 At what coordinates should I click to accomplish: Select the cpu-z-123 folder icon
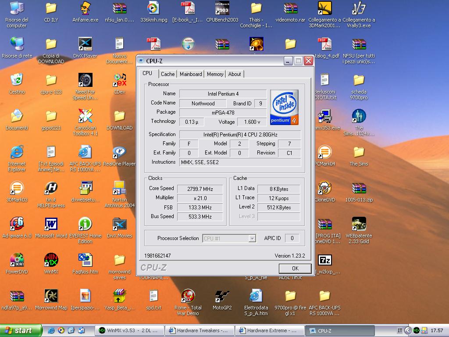pos(51,83)
